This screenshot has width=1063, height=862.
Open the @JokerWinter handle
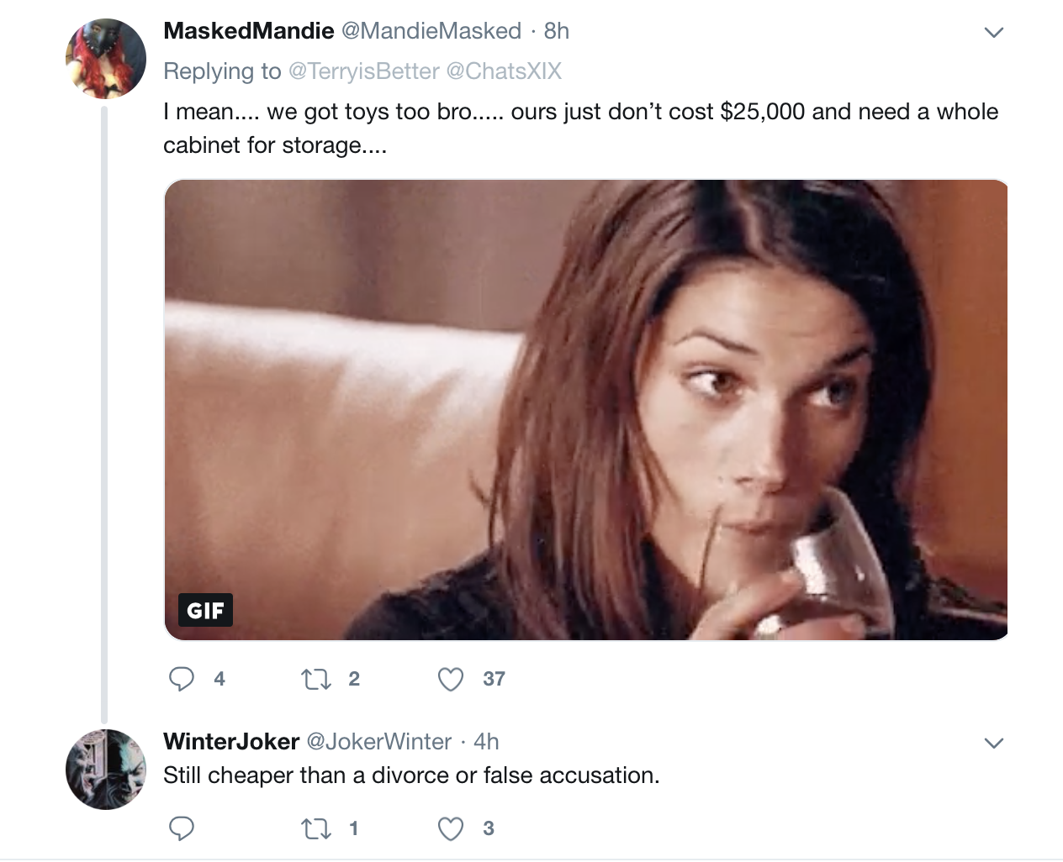tap(379, 742)
